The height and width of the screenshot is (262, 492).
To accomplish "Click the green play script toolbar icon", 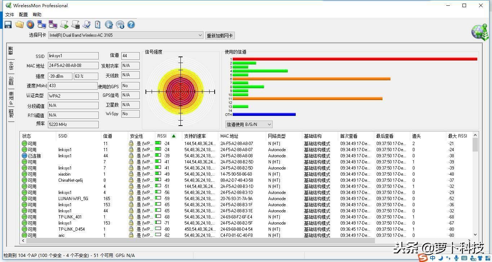I will click(64, 24).
